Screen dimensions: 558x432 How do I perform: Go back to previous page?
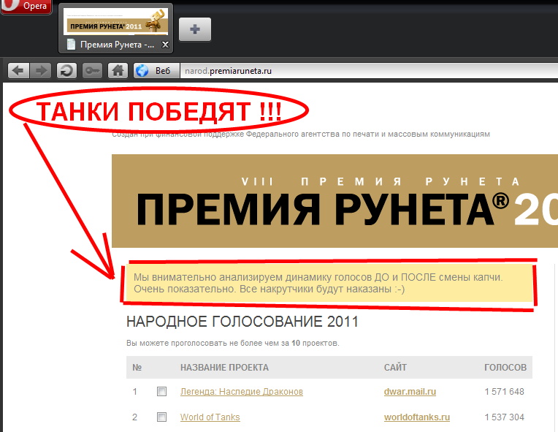pyautogui.click(x=18, y=70)
